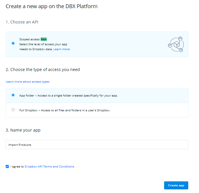Click the green New badge
This screenshot has height=193, width=199.
tap(44, 39)
